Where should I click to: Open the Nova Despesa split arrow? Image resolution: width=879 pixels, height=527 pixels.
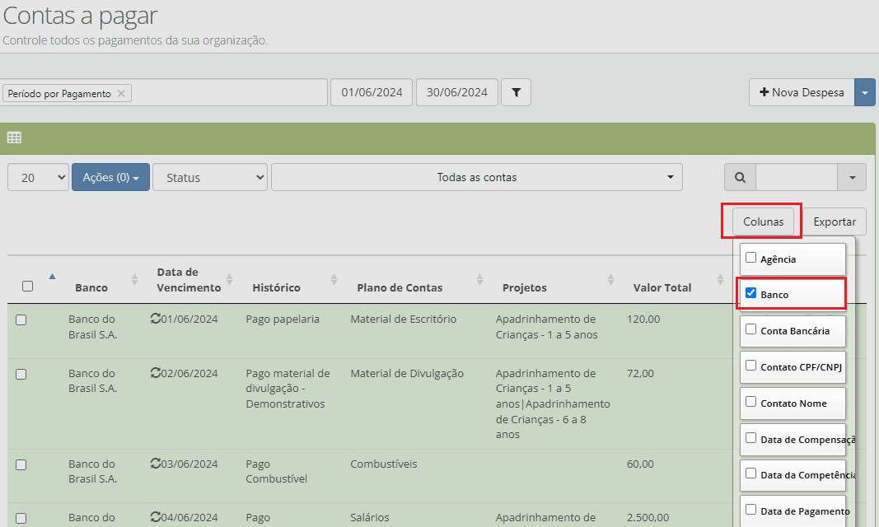[x=865, y=92]
